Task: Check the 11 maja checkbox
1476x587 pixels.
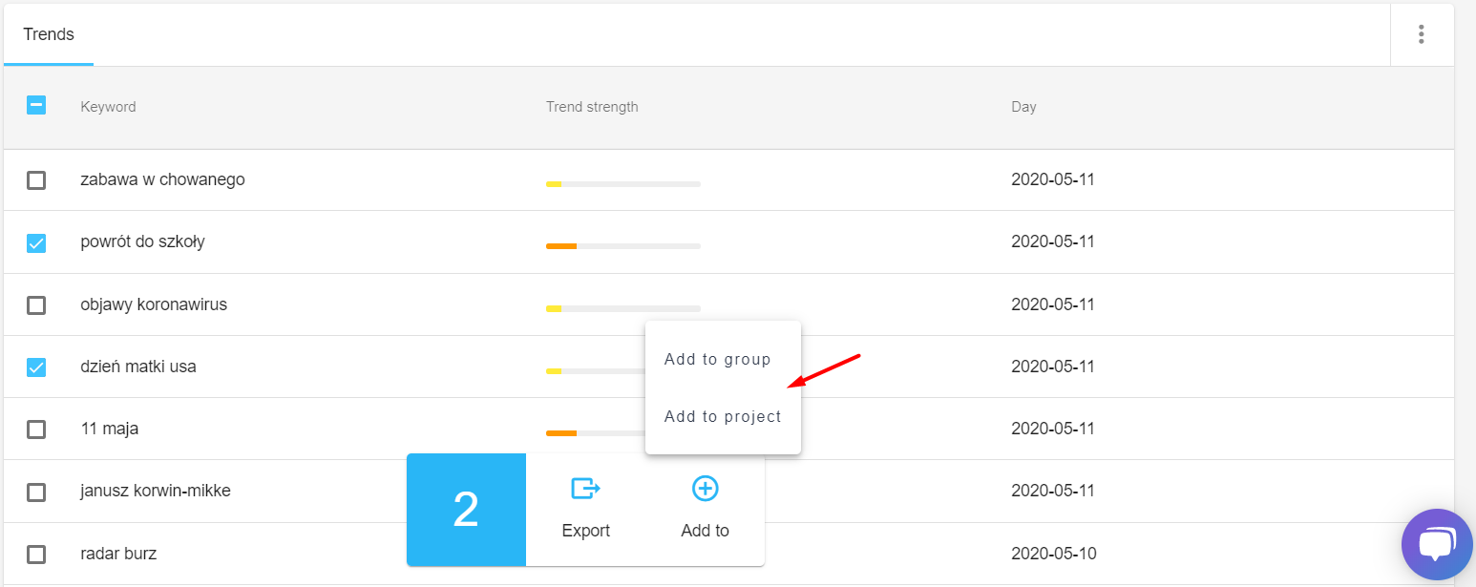Action: pyautogui.click(x=36, y=429)
